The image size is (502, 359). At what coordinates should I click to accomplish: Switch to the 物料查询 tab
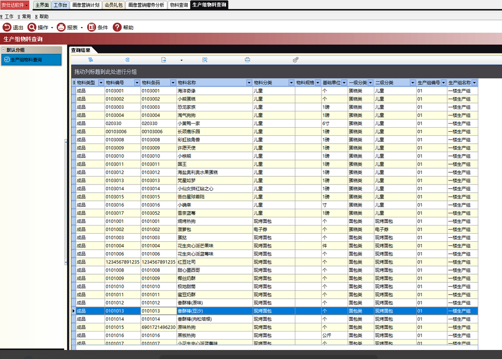(179, 5)
